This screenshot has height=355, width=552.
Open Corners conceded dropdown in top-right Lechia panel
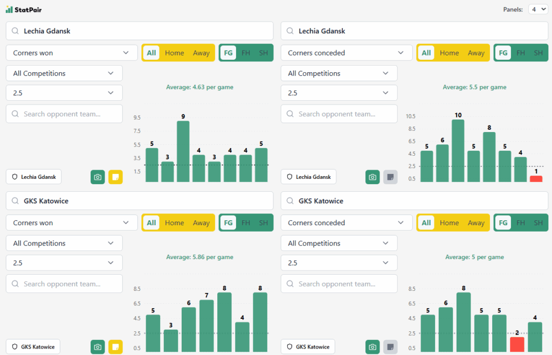pyautogui.click(x=347, y=53)
